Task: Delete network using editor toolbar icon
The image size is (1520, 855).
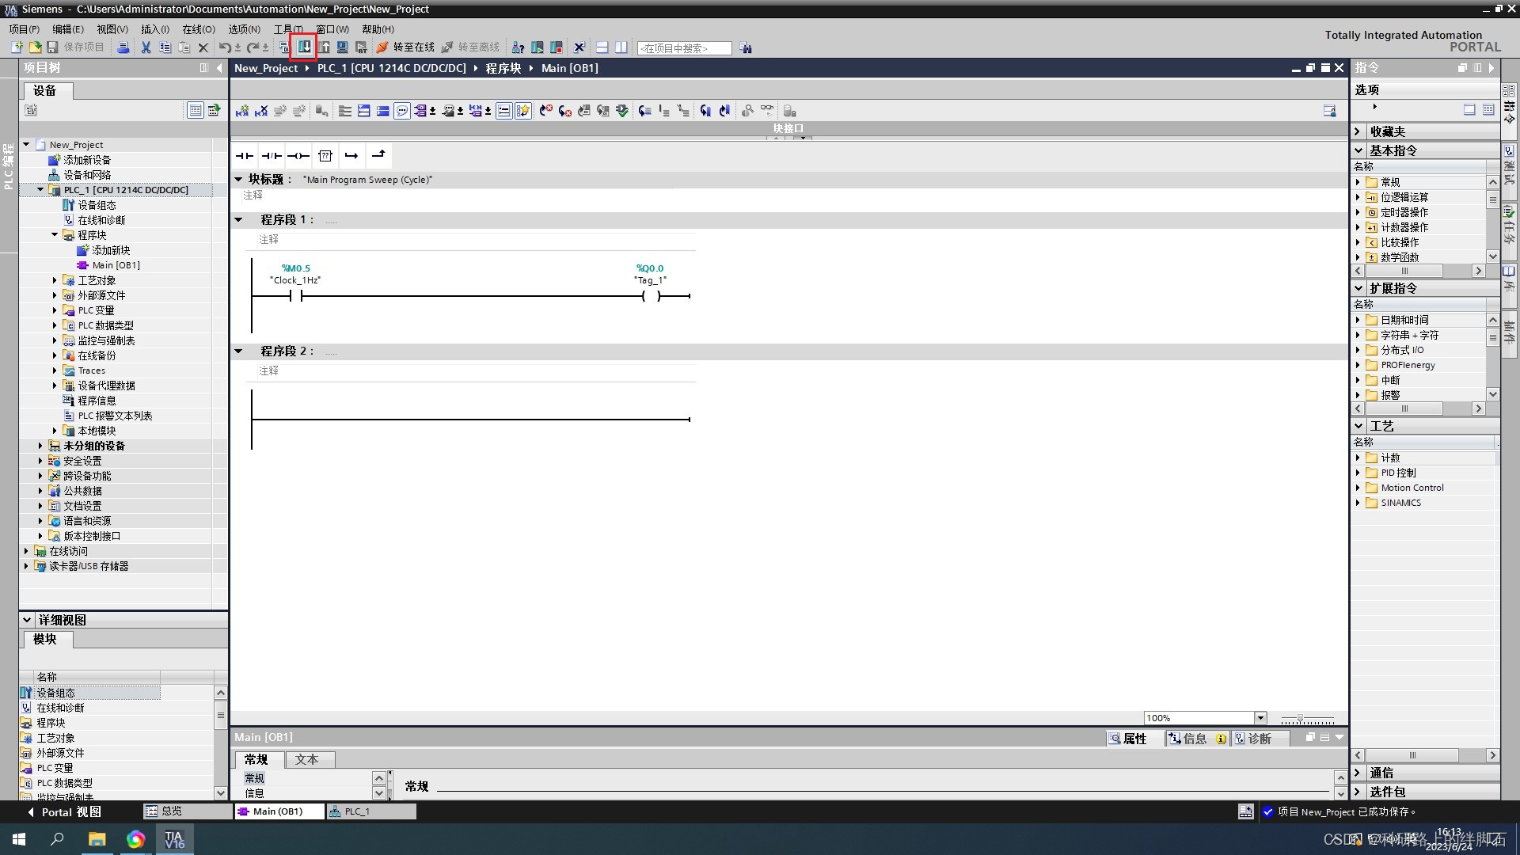Action: [x=261, y=111]
